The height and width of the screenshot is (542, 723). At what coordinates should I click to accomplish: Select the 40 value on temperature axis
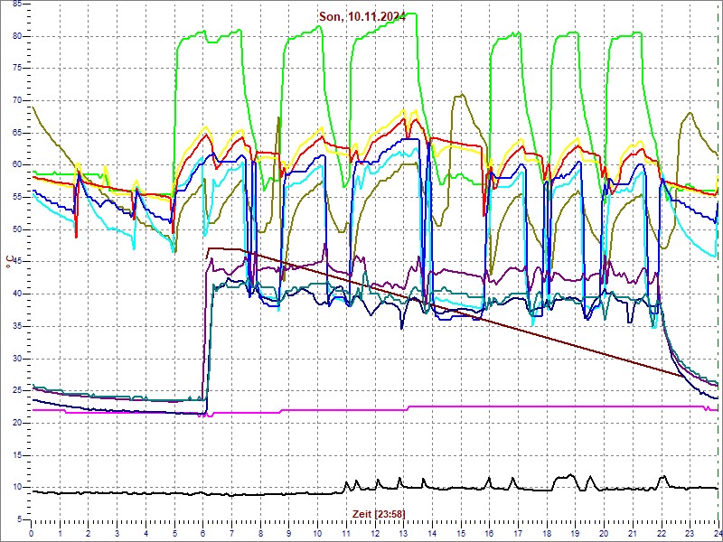tap(15, 294)
